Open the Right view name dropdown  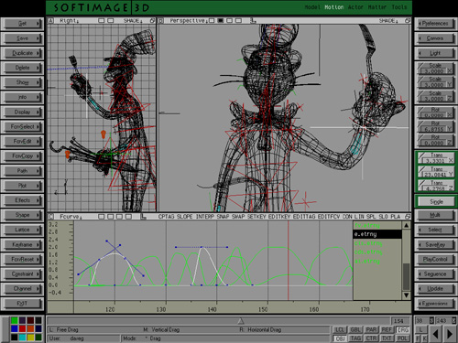[x=69, y=20]
